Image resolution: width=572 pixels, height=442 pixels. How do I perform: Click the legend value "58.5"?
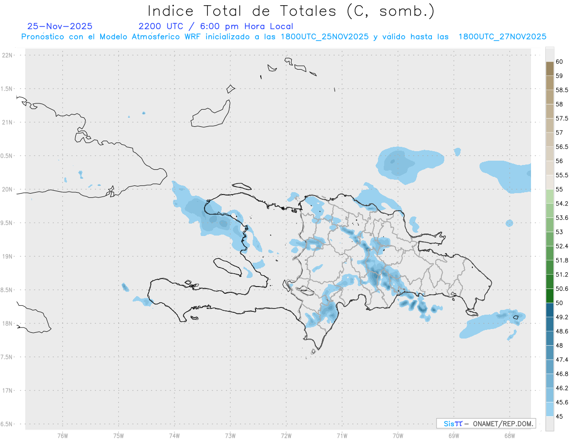pyautogui.click(x=562, y=90)
